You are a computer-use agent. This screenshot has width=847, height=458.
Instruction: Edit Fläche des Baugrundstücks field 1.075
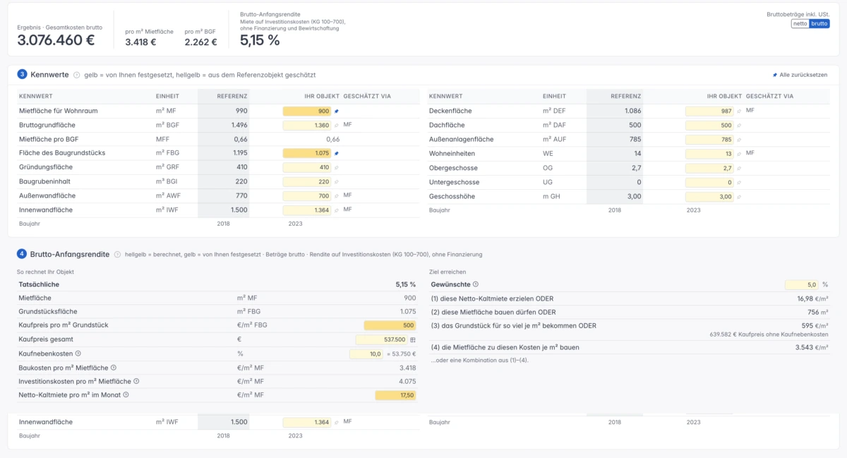[x=307, y=153]
